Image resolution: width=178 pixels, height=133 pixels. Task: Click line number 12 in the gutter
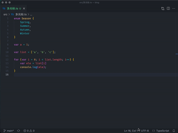pos(7,60)
